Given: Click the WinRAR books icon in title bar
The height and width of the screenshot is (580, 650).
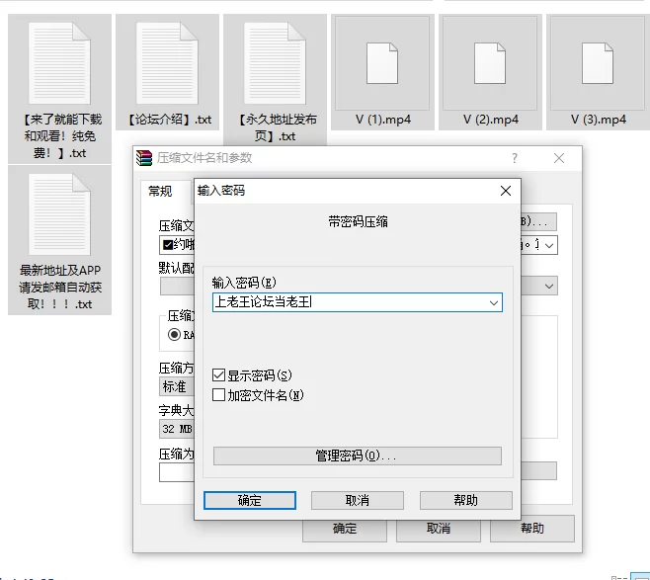Looking at the screenshot, I should (144, 158).
